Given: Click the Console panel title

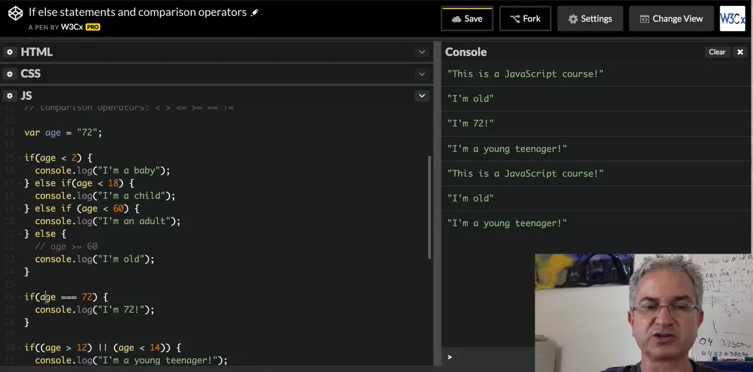Looking at the screenshot, I should pyautogui.click(x=466, y=52).
